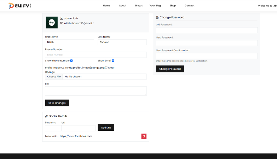Check the Clear profile image checkbox

point(106,67)
